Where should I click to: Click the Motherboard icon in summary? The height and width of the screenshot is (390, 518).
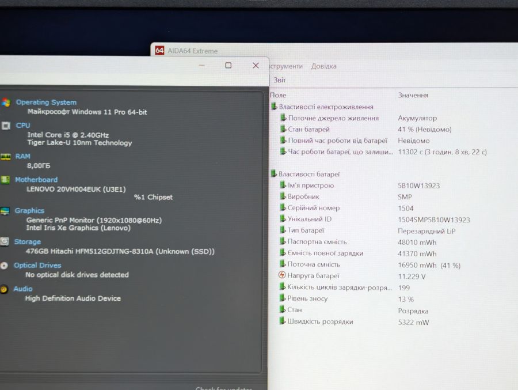[5, 180]
